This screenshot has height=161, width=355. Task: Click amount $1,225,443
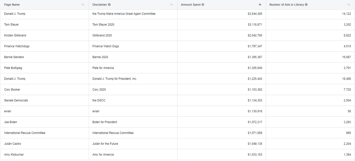click(255, 79)
